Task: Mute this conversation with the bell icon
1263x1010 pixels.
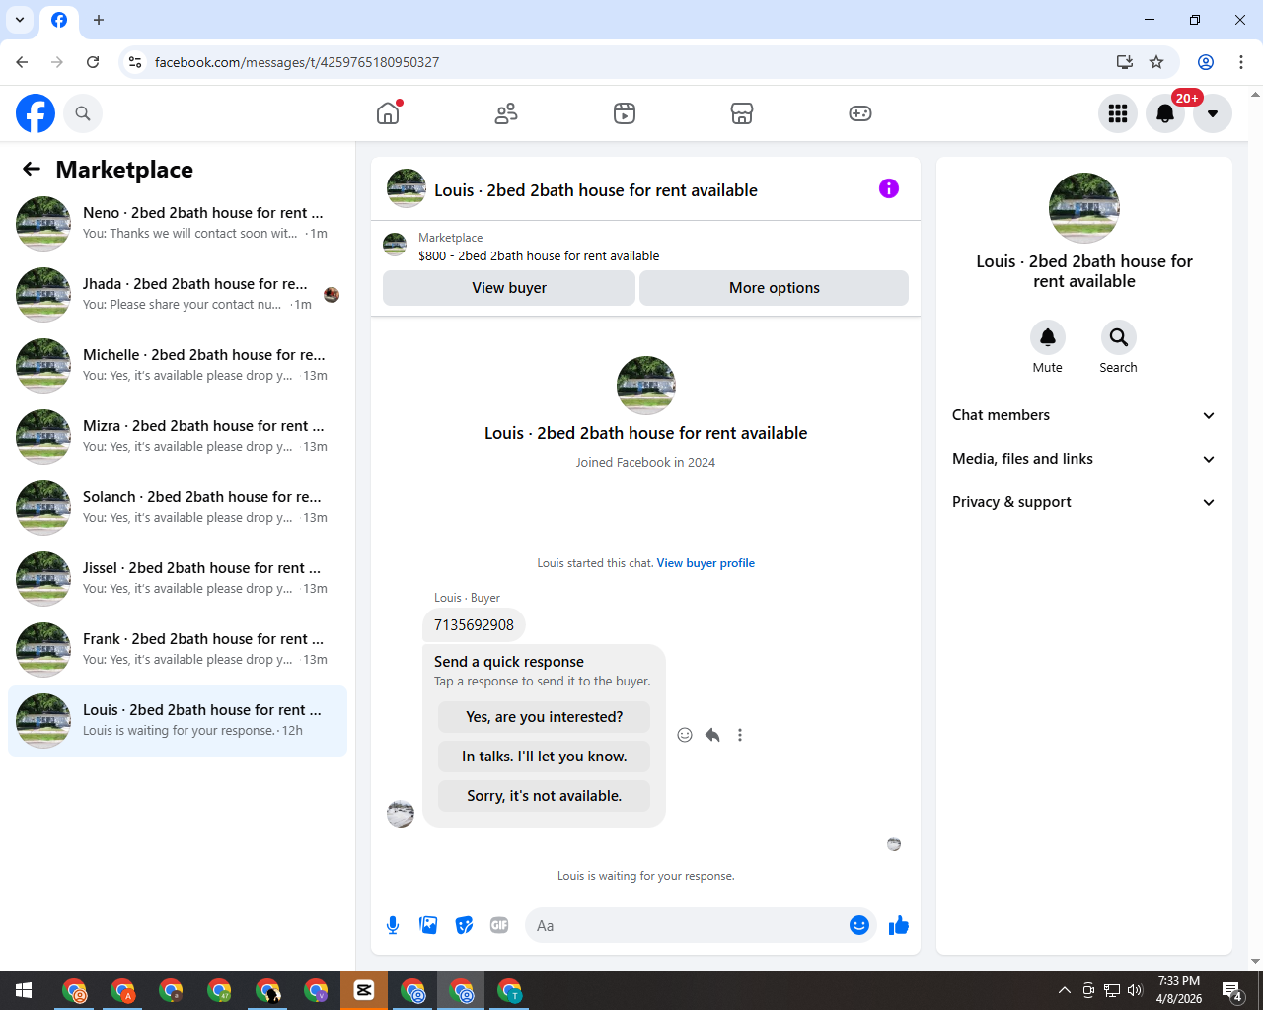Action: [x=1048, y=337]
